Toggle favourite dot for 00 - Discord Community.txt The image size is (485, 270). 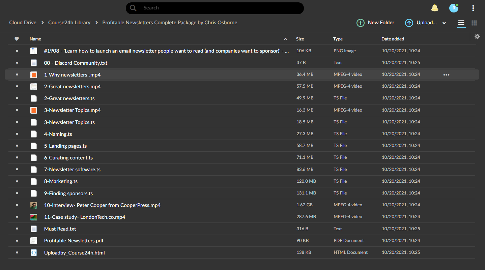17,63
